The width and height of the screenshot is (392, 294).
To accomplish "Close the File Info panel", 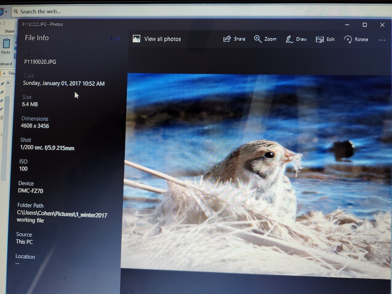I will pyautogui.click(x=114, y=39).
